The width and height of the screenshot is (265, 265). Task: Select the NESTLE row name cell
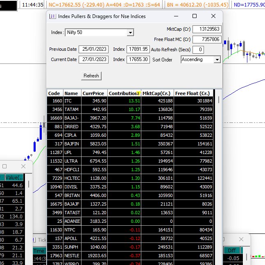[72, 256]
